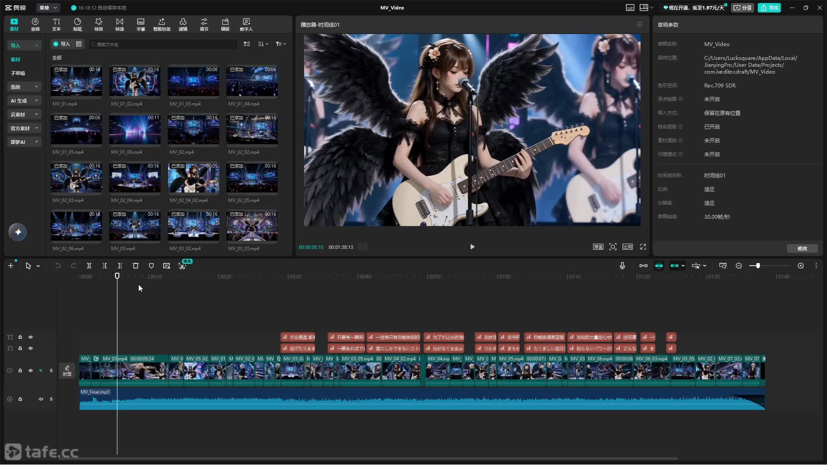Zoom in timeline with plus icon

click(801, 266)
